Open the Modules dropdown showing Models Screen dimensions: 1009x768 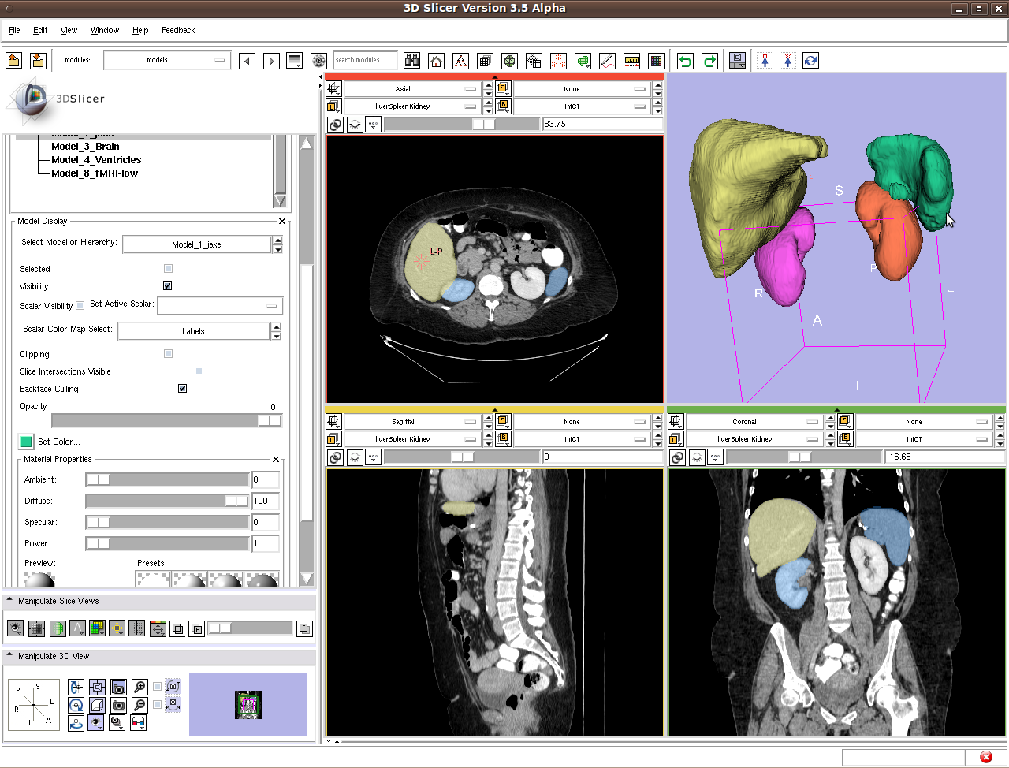[166, 60]
